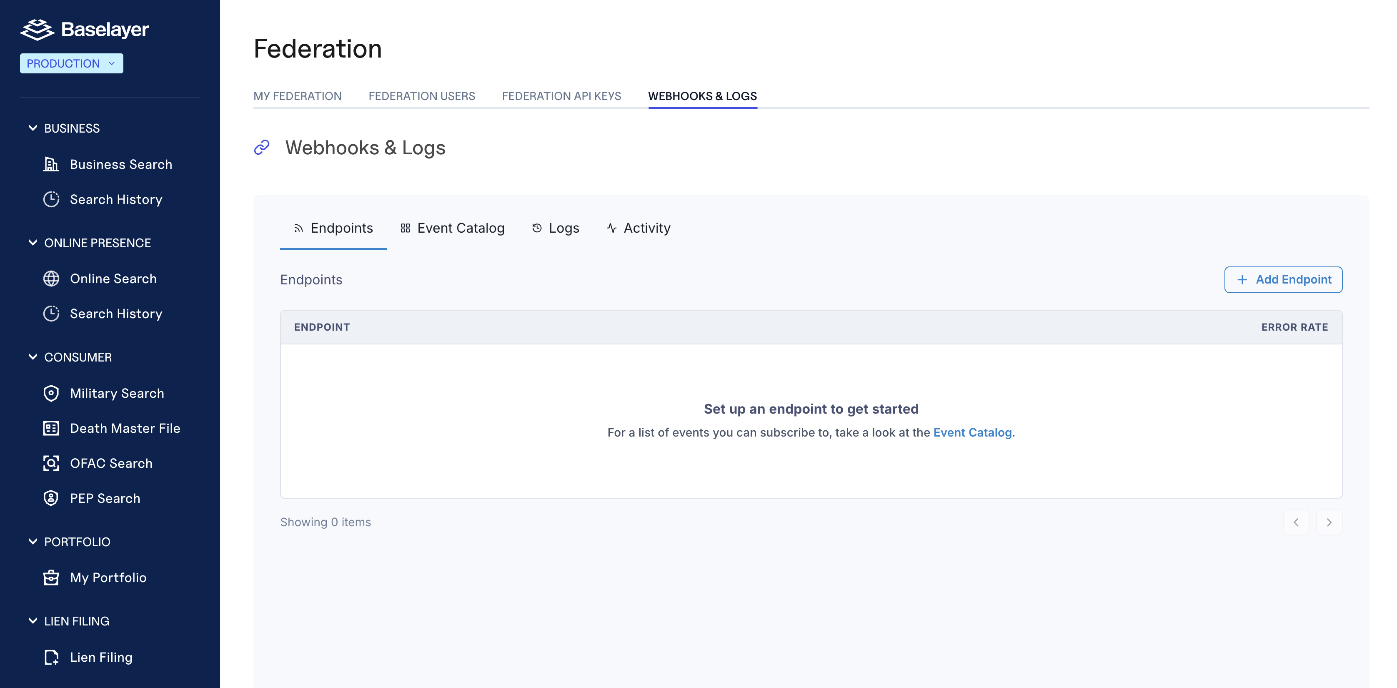Click the OFAC Search scan icon
The image size is (1397, 688).
click(51, 463)
